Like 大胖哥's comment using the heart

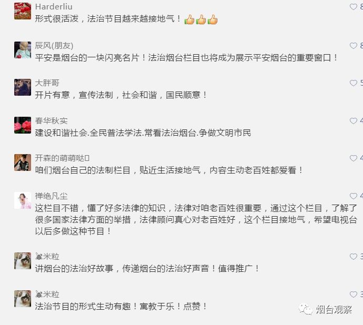point(354,83)
